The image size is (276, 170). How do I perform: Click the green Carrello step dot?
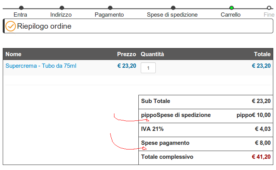tap(232, 8)
